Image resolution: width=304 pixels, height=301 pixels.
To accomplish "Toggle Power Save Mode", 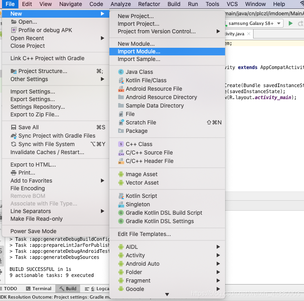I will 56,231.
